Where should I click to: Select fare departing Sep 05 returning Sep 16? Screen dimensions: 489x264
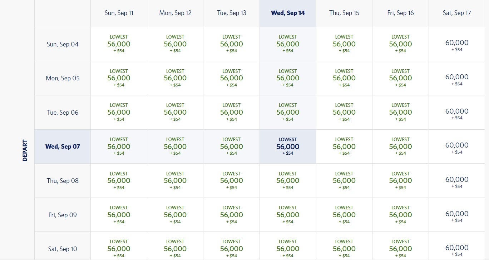[x=400, y=78]
